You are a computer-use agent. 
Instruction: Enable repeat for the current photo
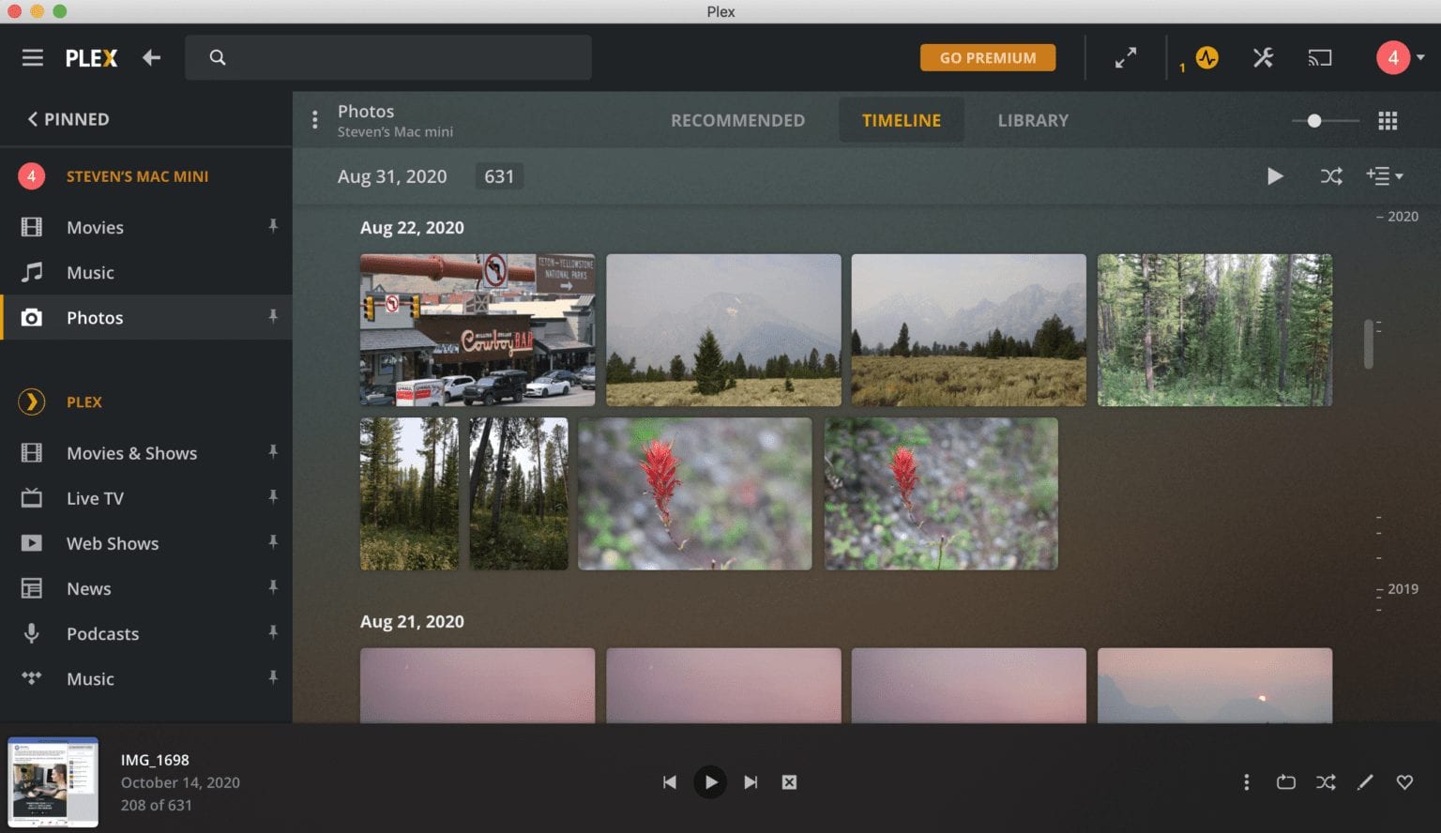point(1284,781)
